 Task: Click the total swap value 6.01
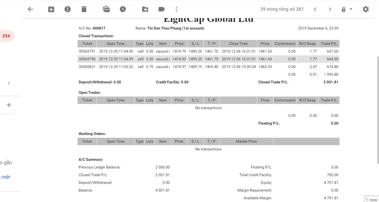pyautogui.click(x=313, y=74)
